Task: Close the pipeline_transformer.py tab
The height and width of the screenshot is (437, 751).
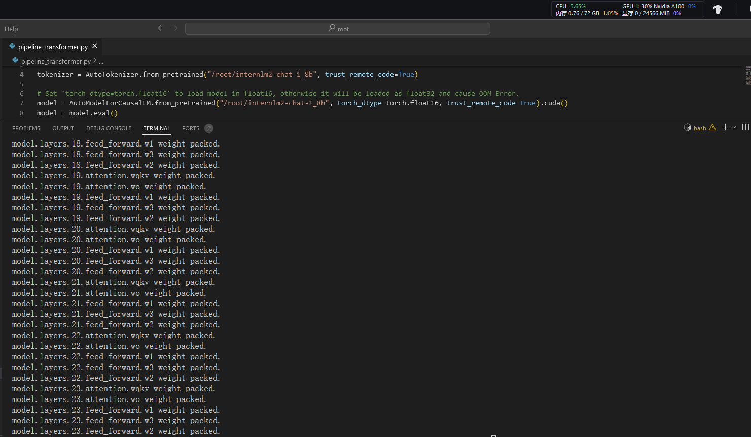Action: (95, 46)
